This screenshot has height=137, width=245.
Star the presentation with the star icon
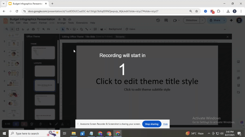point(59,19)
